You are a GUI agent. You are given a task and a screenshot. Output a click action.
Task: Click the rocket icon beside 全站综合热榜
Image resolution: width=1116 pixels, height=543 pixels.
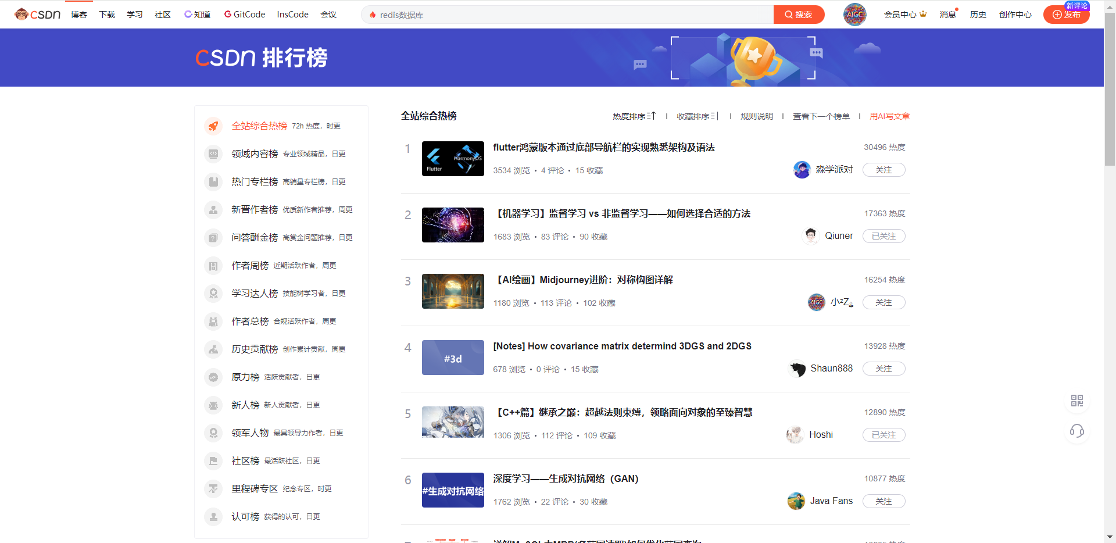pos(213,126)
